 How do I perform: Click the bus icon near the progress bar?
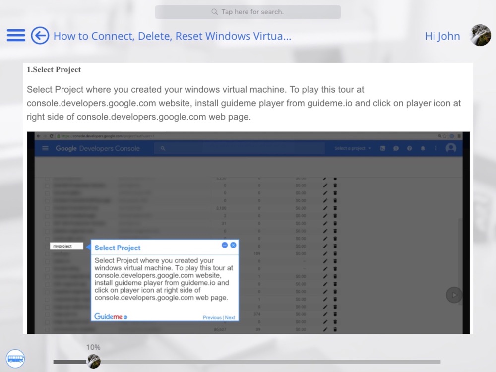click(x=15, y=358)
